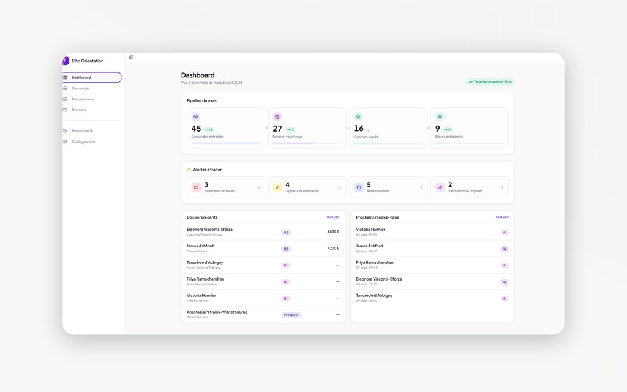This screenshot has width=627, height=392.
Task: Open Eleonora Visconti-Sforza's recent dossier row
Action: (x=263, y=232)
